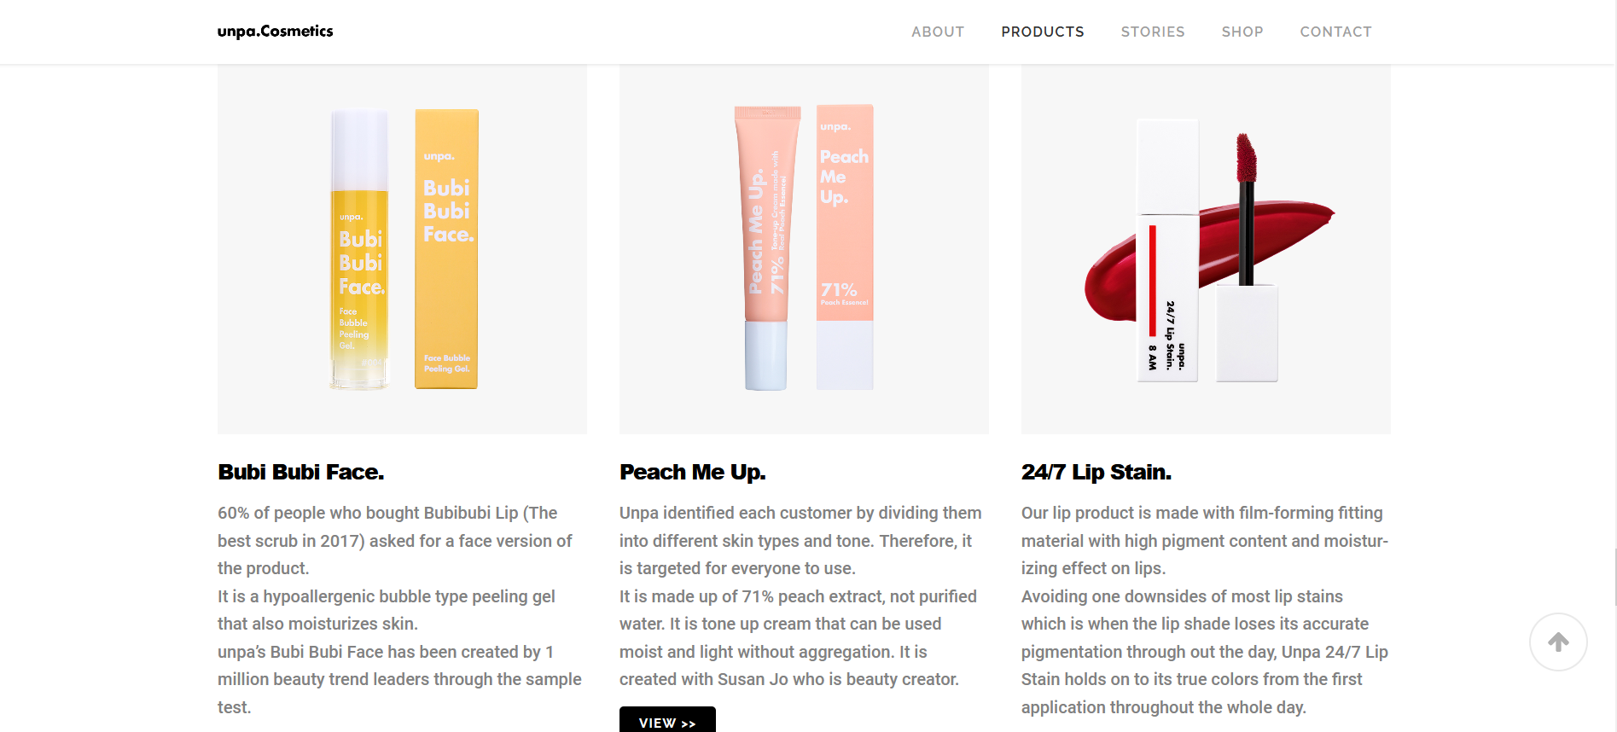Go to the STORIES page
This screenshot has width=1617, height=732.
coord(1152,32)
